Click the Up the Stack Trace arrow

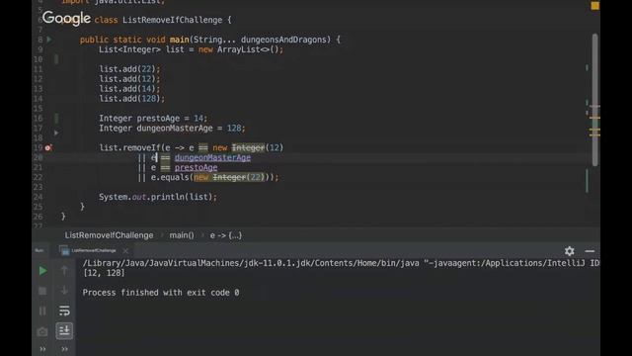point(64,270)
